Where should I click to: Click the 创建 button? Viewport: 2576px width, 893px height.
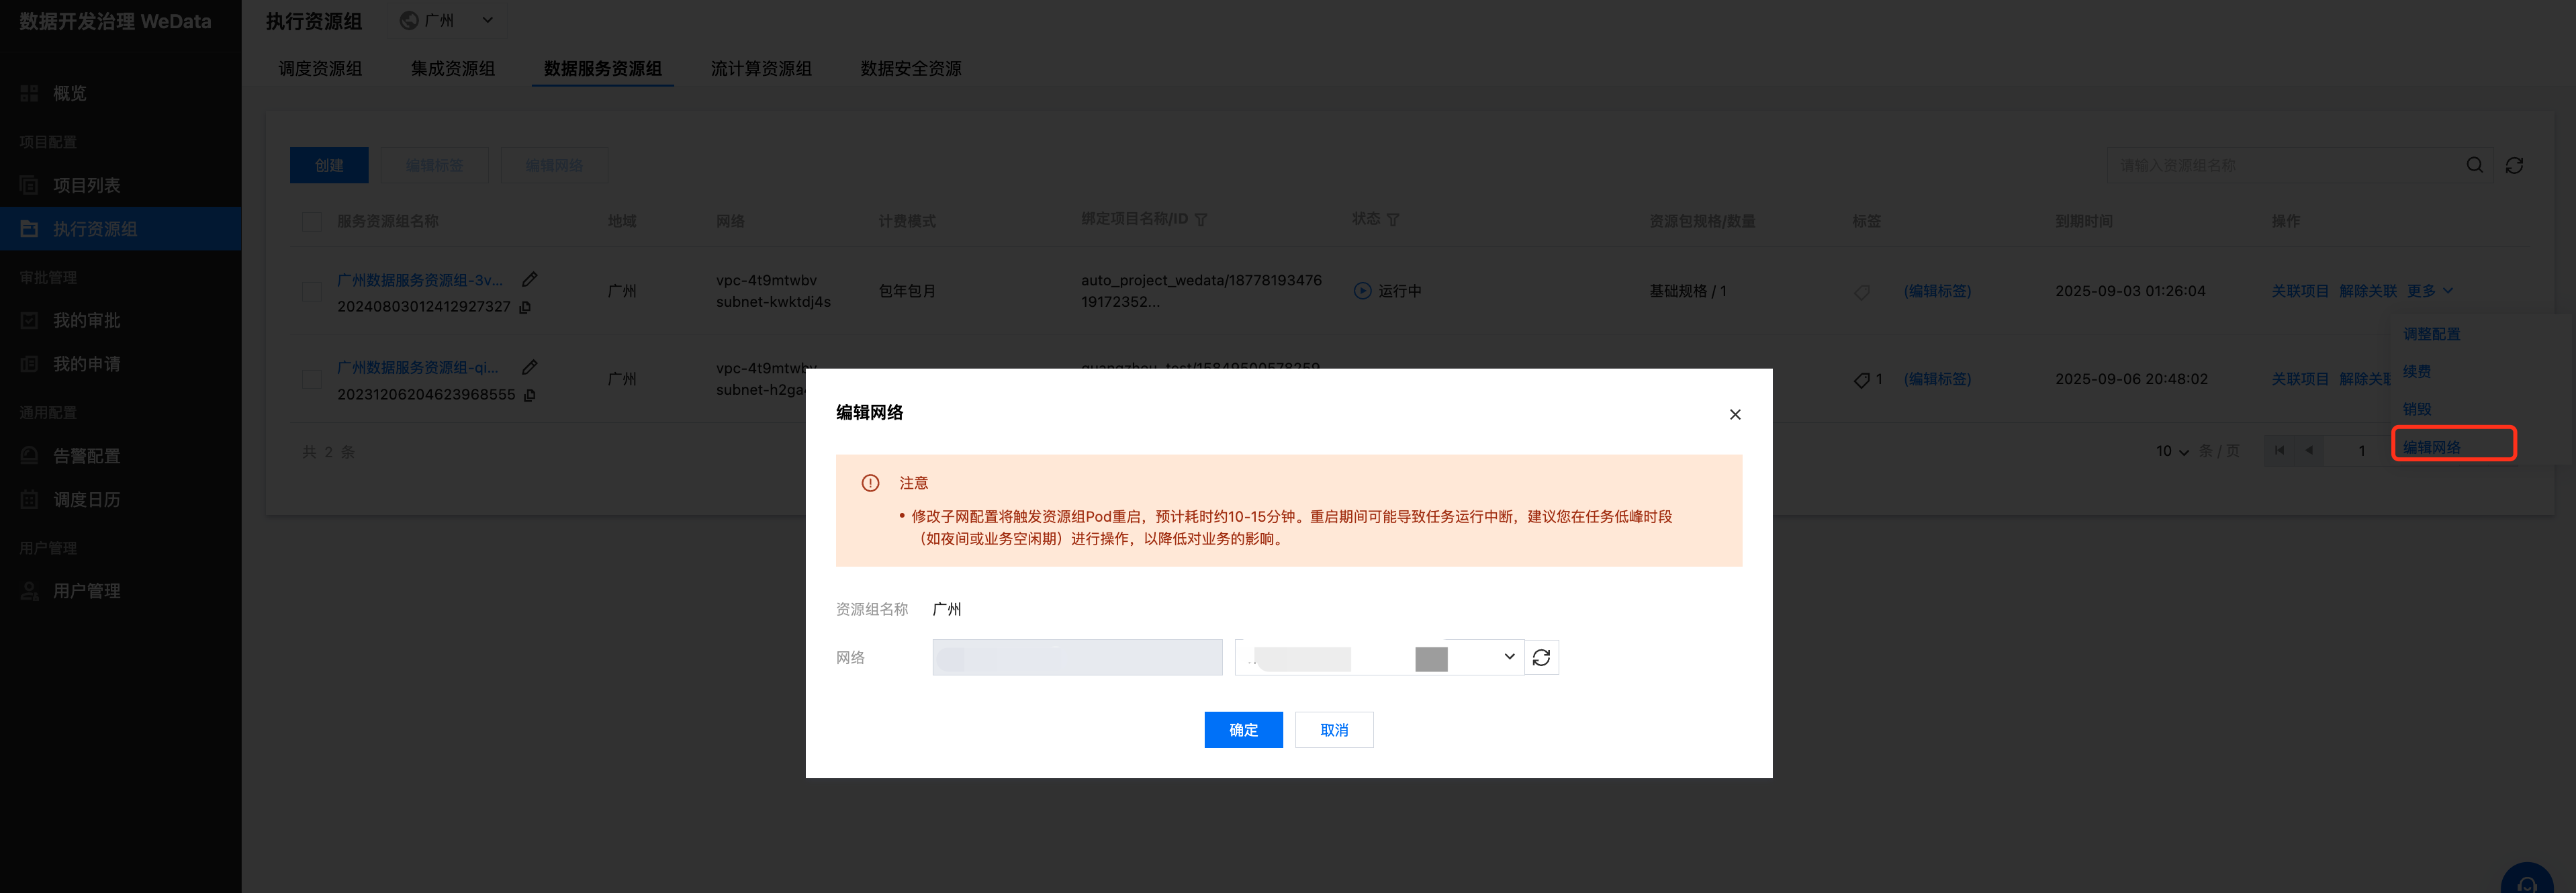coord(329,165)
